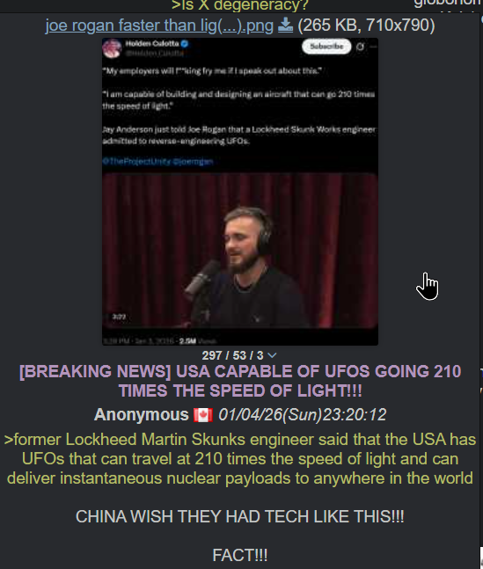Click the 2.5M views count under the video
This screenshot has width=483, height=569.
click(187, 341)
